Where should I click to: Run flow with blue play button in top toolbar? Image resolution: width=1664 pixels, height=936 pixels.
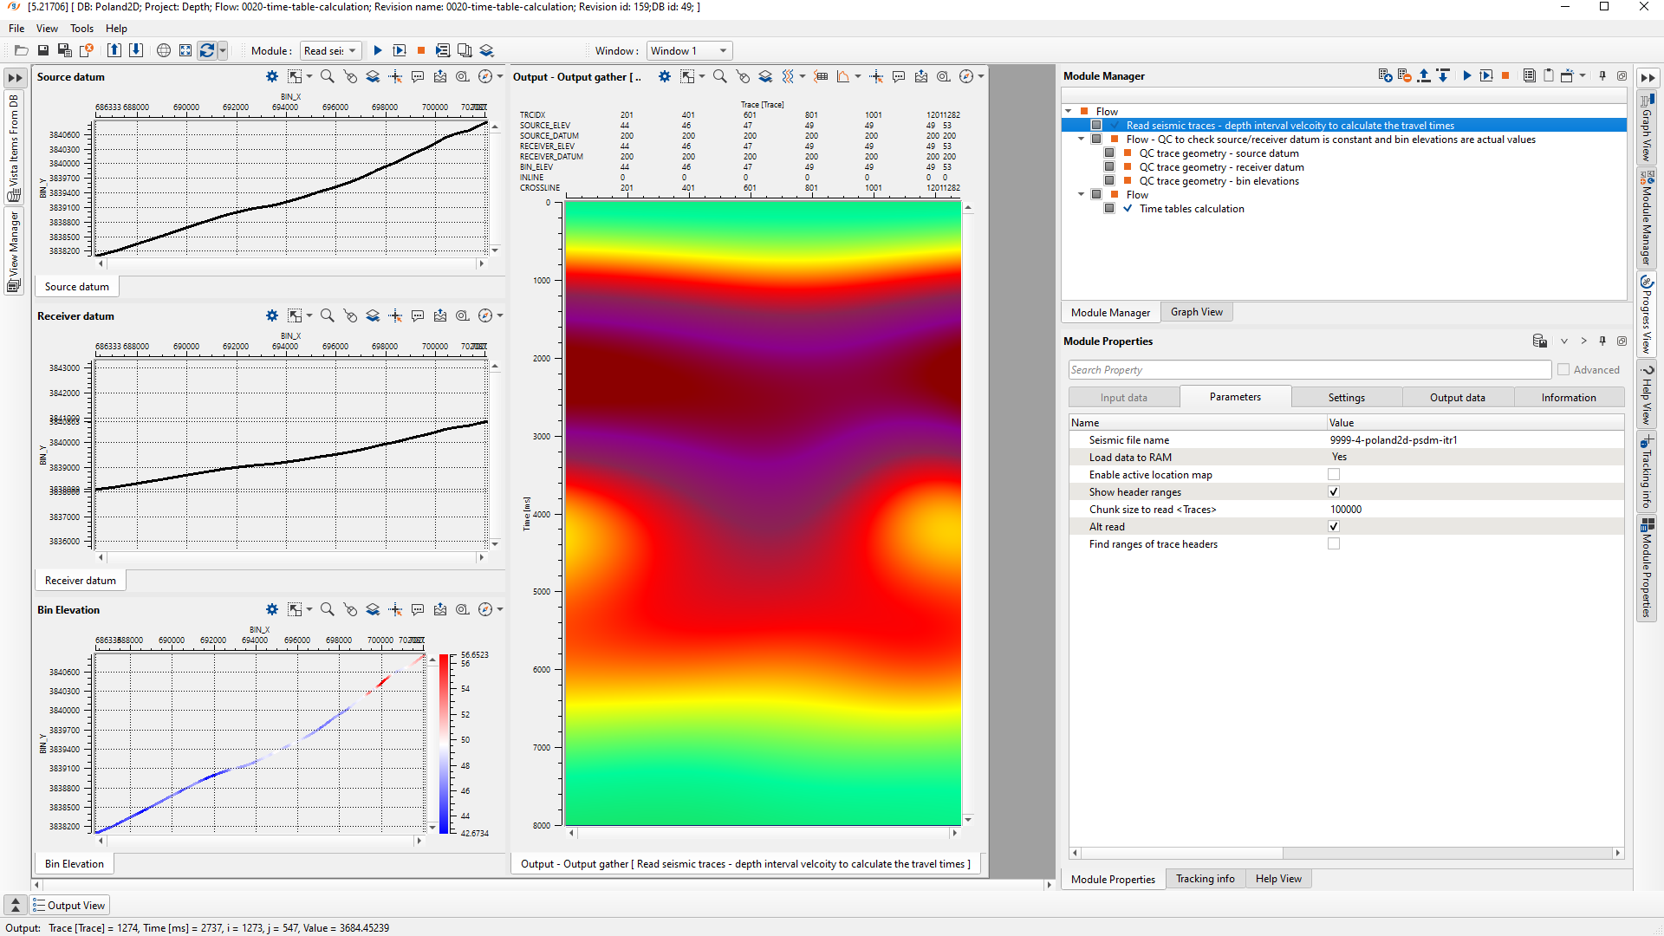pyautogui.click(x=378, y=51)
